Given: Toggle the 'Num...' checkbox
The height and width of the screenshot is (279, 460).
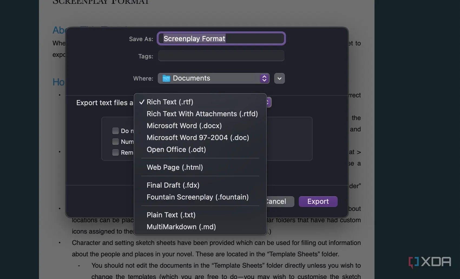Looking at the screenshot, I should click(x=116, y=142).
